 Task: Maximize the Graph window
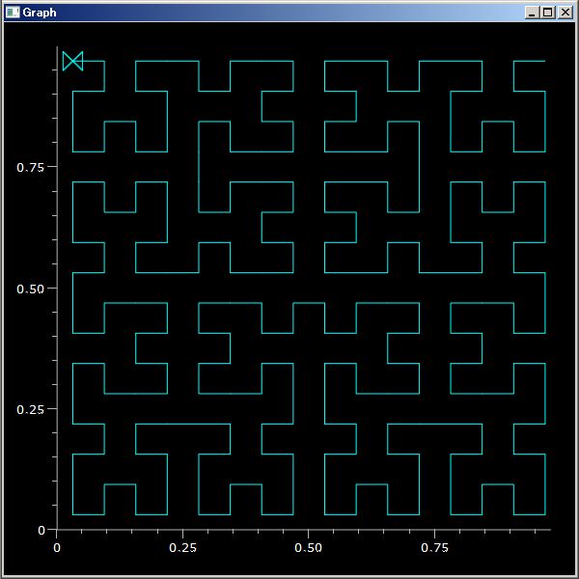(548, 13)
